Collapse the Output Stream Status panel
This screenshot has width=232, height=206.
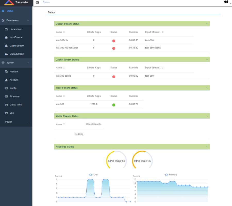pos(207,24)
